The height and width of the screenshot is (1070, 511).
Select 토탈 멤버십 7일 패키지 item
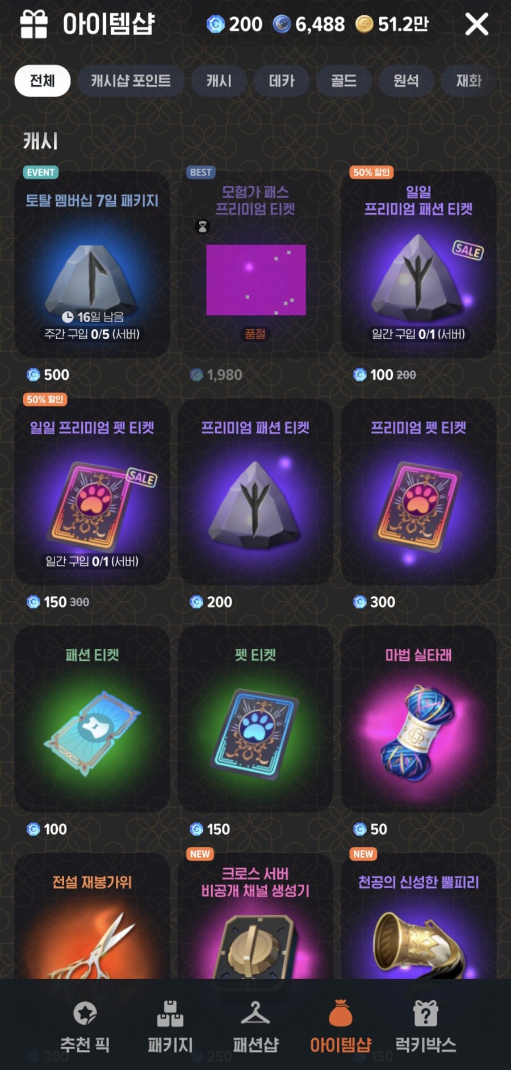pos(92,264)
